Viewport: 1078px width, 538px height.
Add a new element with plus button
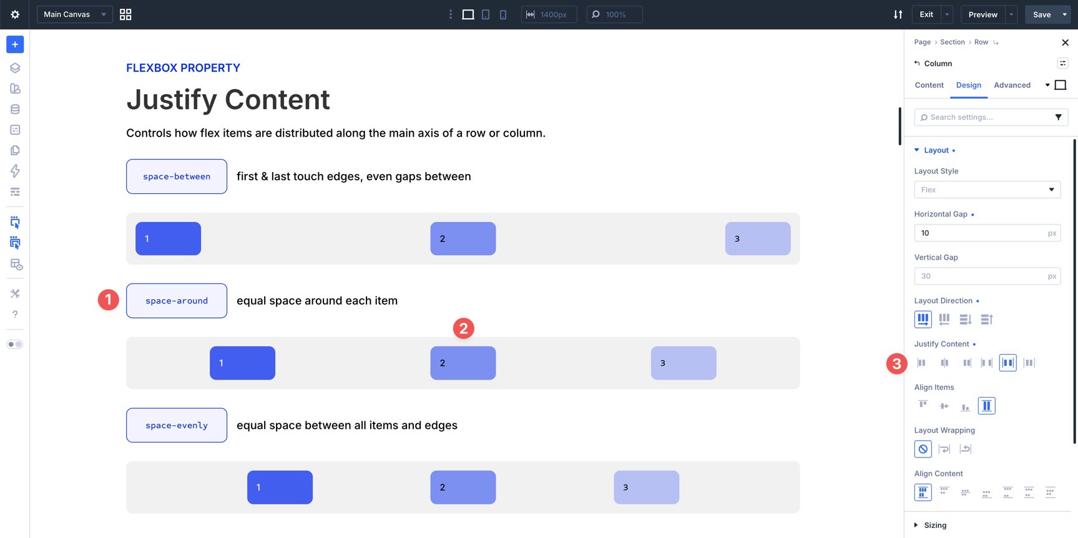(x=15, y=44)
